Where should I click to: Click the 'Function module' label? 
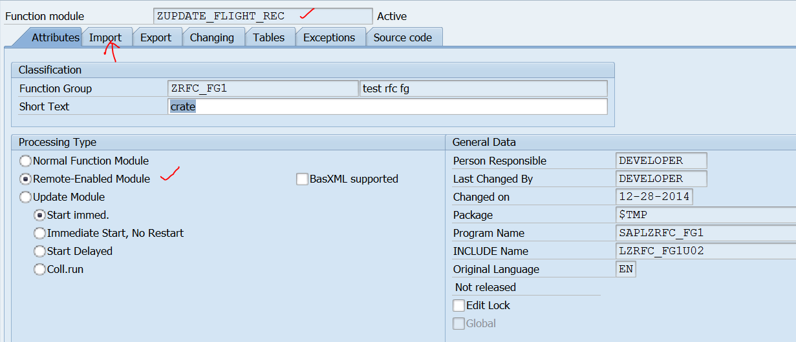click(45, 16)
